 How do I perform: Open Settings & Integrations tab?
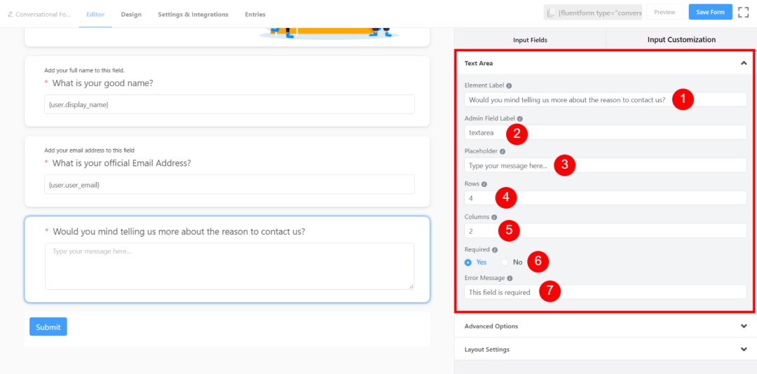[193, 15]
